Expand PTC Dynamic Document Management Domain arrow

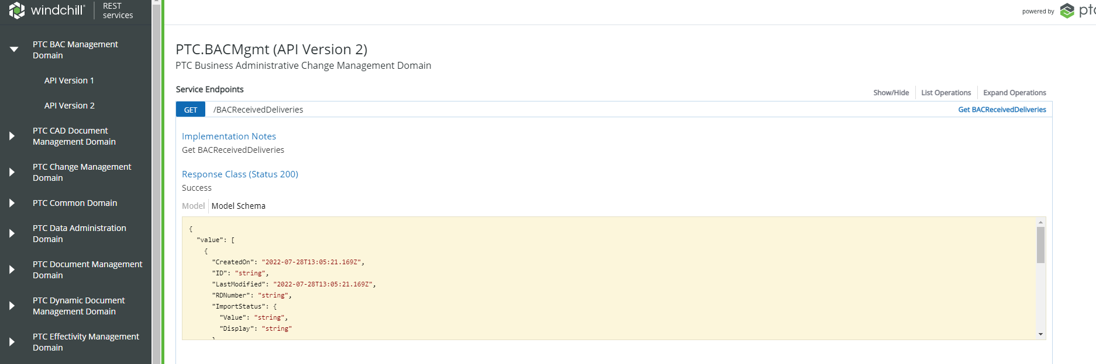12,306
